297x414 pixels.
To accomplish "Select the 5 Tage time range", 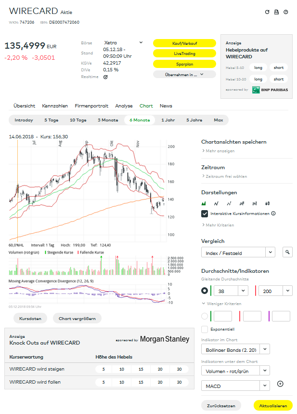I will [51, 120].
